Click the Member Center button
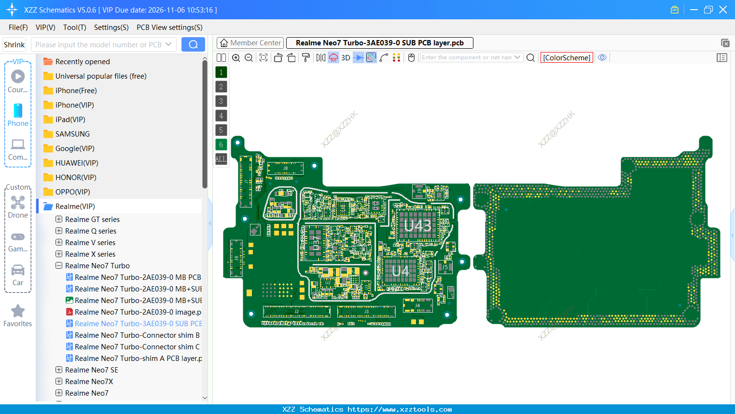This screenshot has width=735, height=414. pyautogui.click(x=250, y=42)
